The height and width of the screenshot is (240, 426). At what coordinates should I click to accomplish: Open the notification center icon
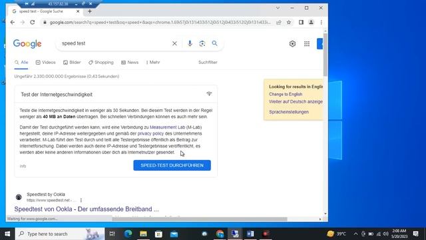tap(415, 234)
